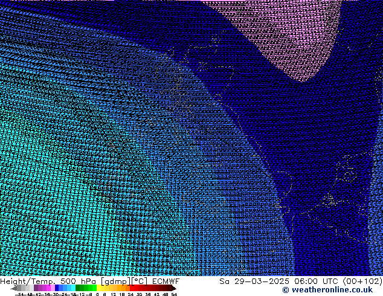Screen dimensions: 383x296
Task: Click the date 'Sa 29-03-2025'
Action: tap(254, 282)
